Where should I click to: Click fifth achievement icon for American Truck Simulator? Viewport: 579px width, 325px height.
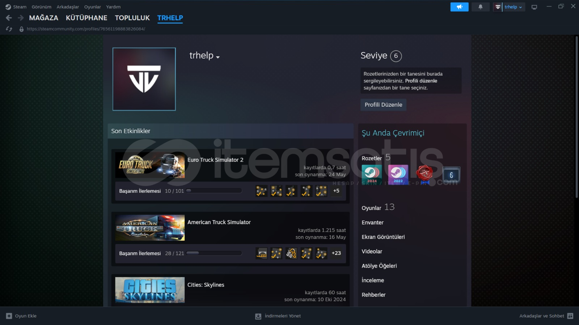coord(321,253)
